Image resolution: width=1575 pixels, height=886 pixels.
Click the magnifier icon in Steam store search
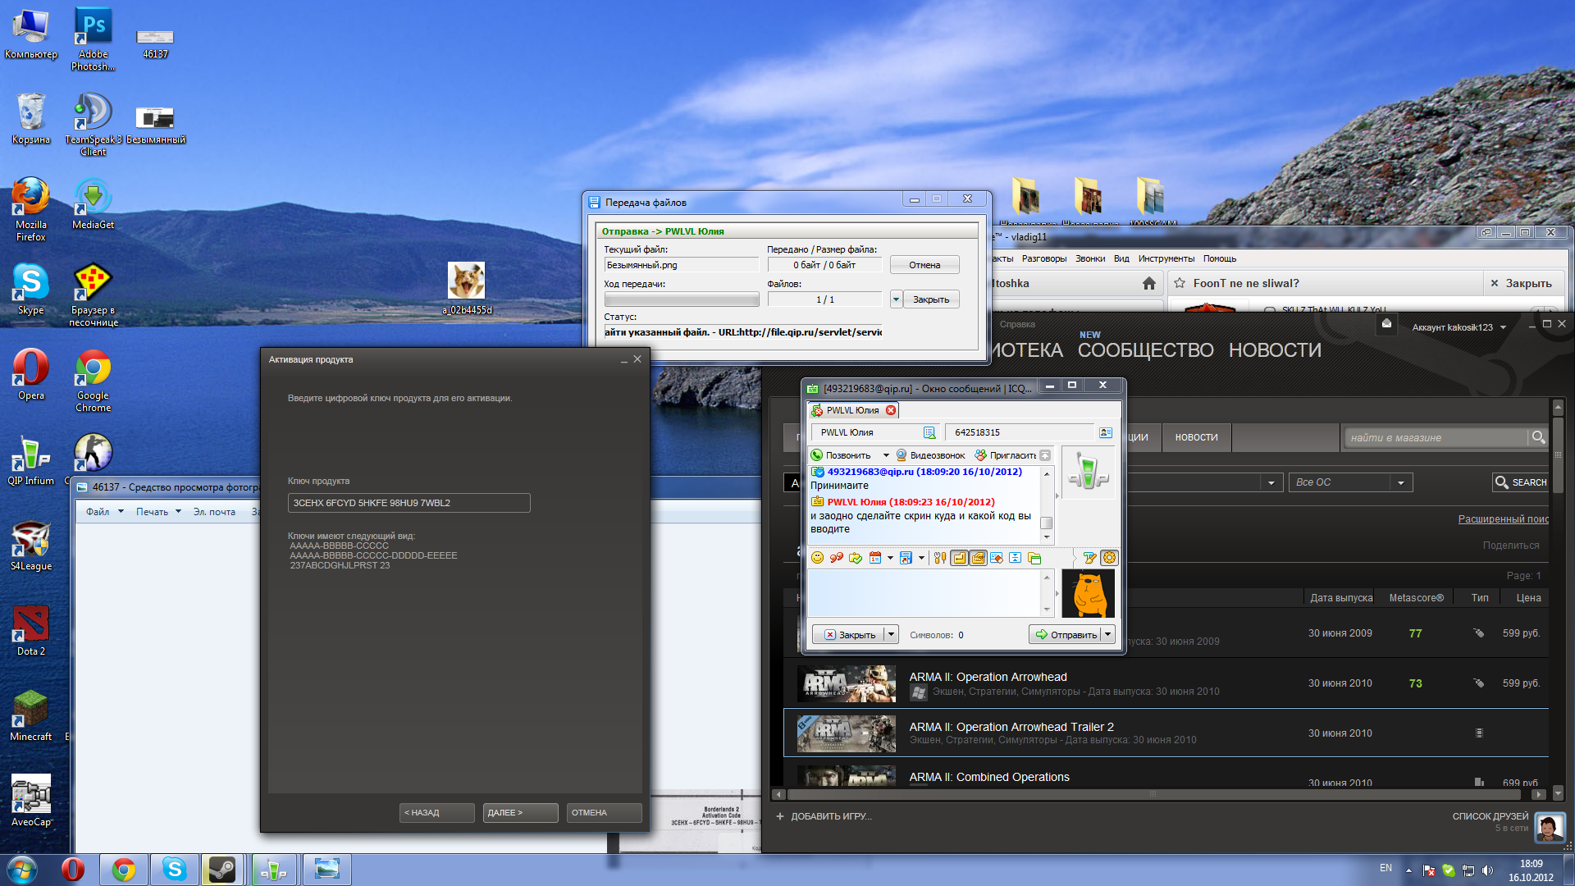click(1538, 437)
